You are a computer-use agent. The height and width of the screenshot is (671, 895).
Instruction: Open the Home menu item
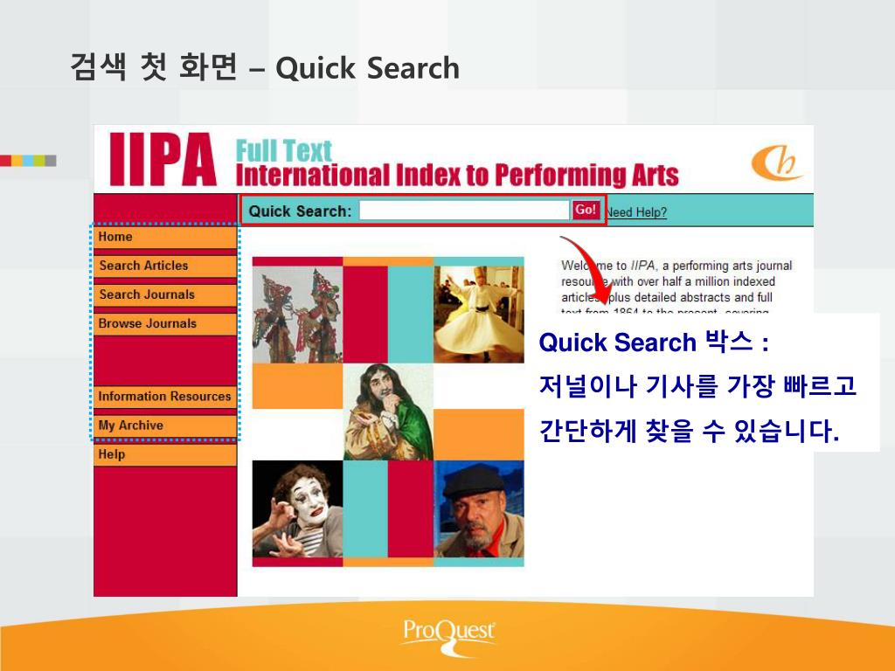165,237
